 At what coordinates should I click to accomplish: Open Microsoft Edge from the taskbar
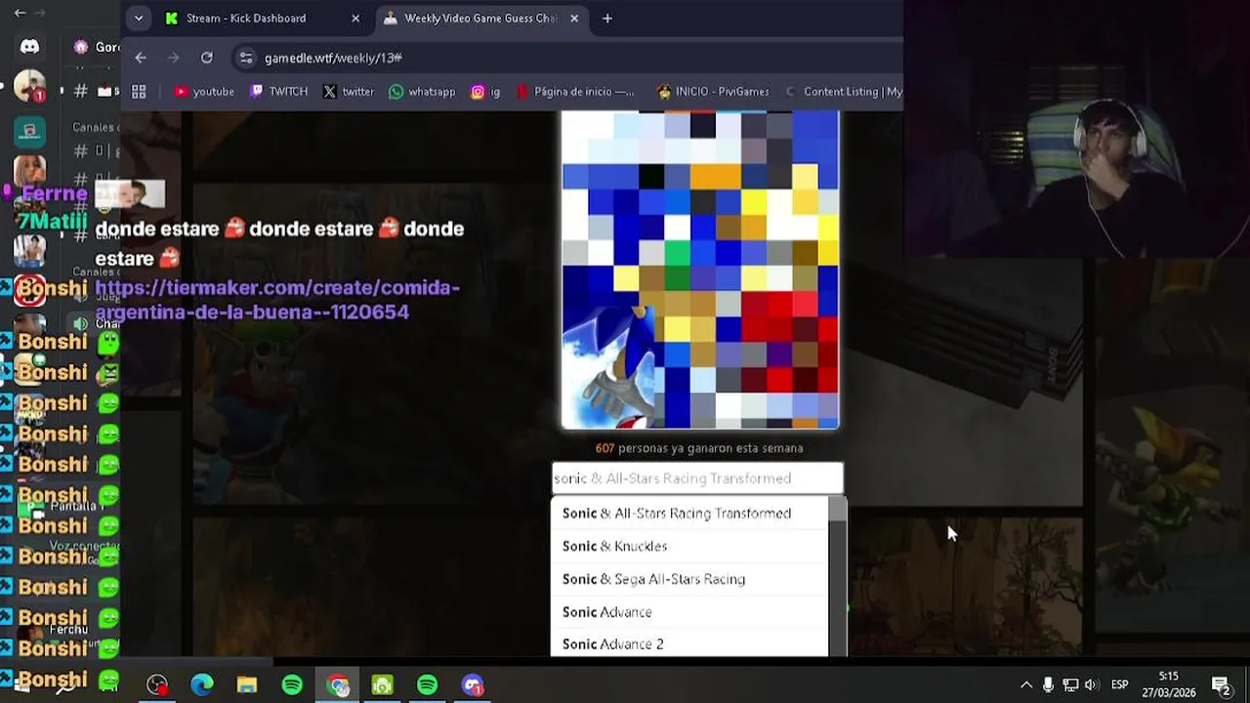click(x=202, y=685)
